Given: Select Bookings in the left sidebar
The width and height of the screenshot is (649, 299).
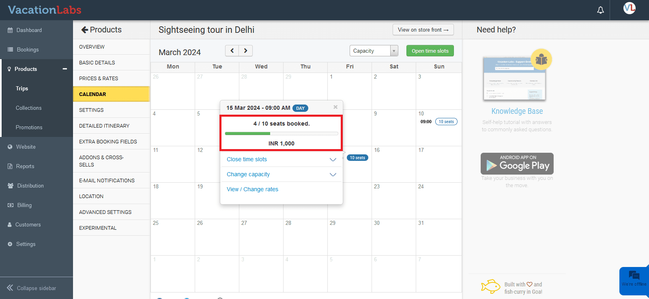Looking at the screenshot, I should [28, 49].
